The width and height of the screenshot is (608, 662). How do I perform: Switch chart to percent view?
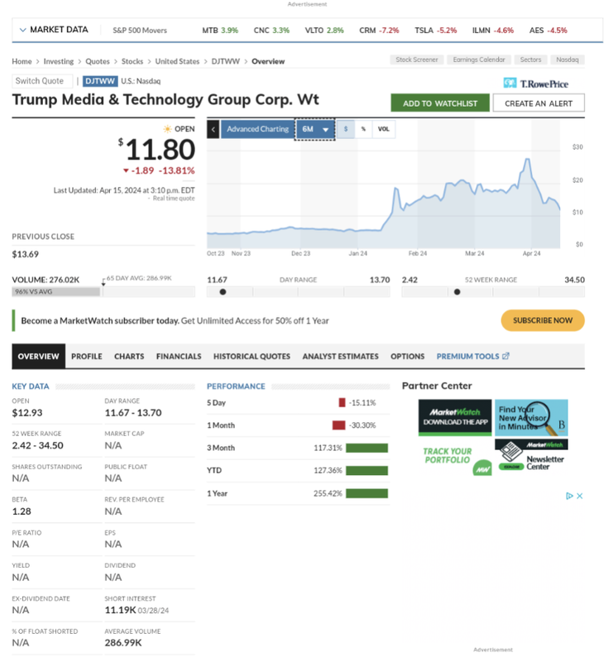coord(363,129)
